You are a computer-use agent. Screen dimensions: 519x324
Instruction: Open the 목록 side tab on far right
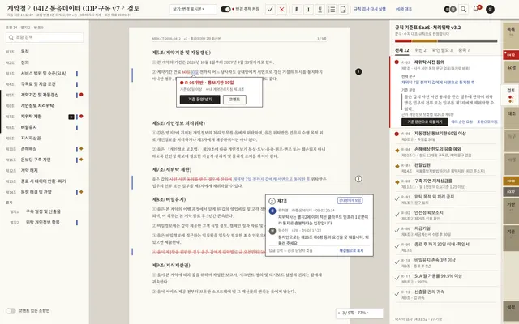click(511, 36)
